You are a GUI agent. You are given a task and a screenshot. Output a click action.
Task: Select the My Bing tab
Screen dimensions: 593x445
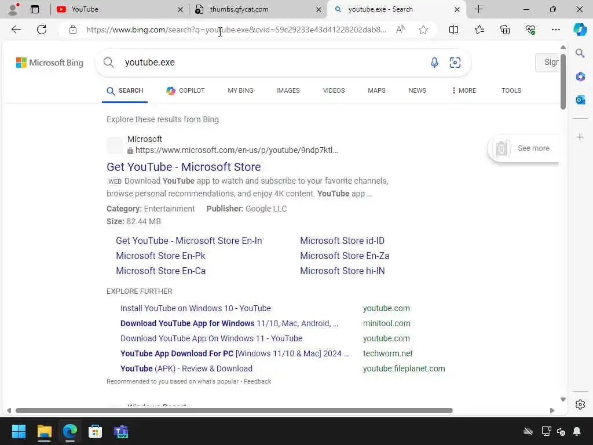[x=240, y=90]
